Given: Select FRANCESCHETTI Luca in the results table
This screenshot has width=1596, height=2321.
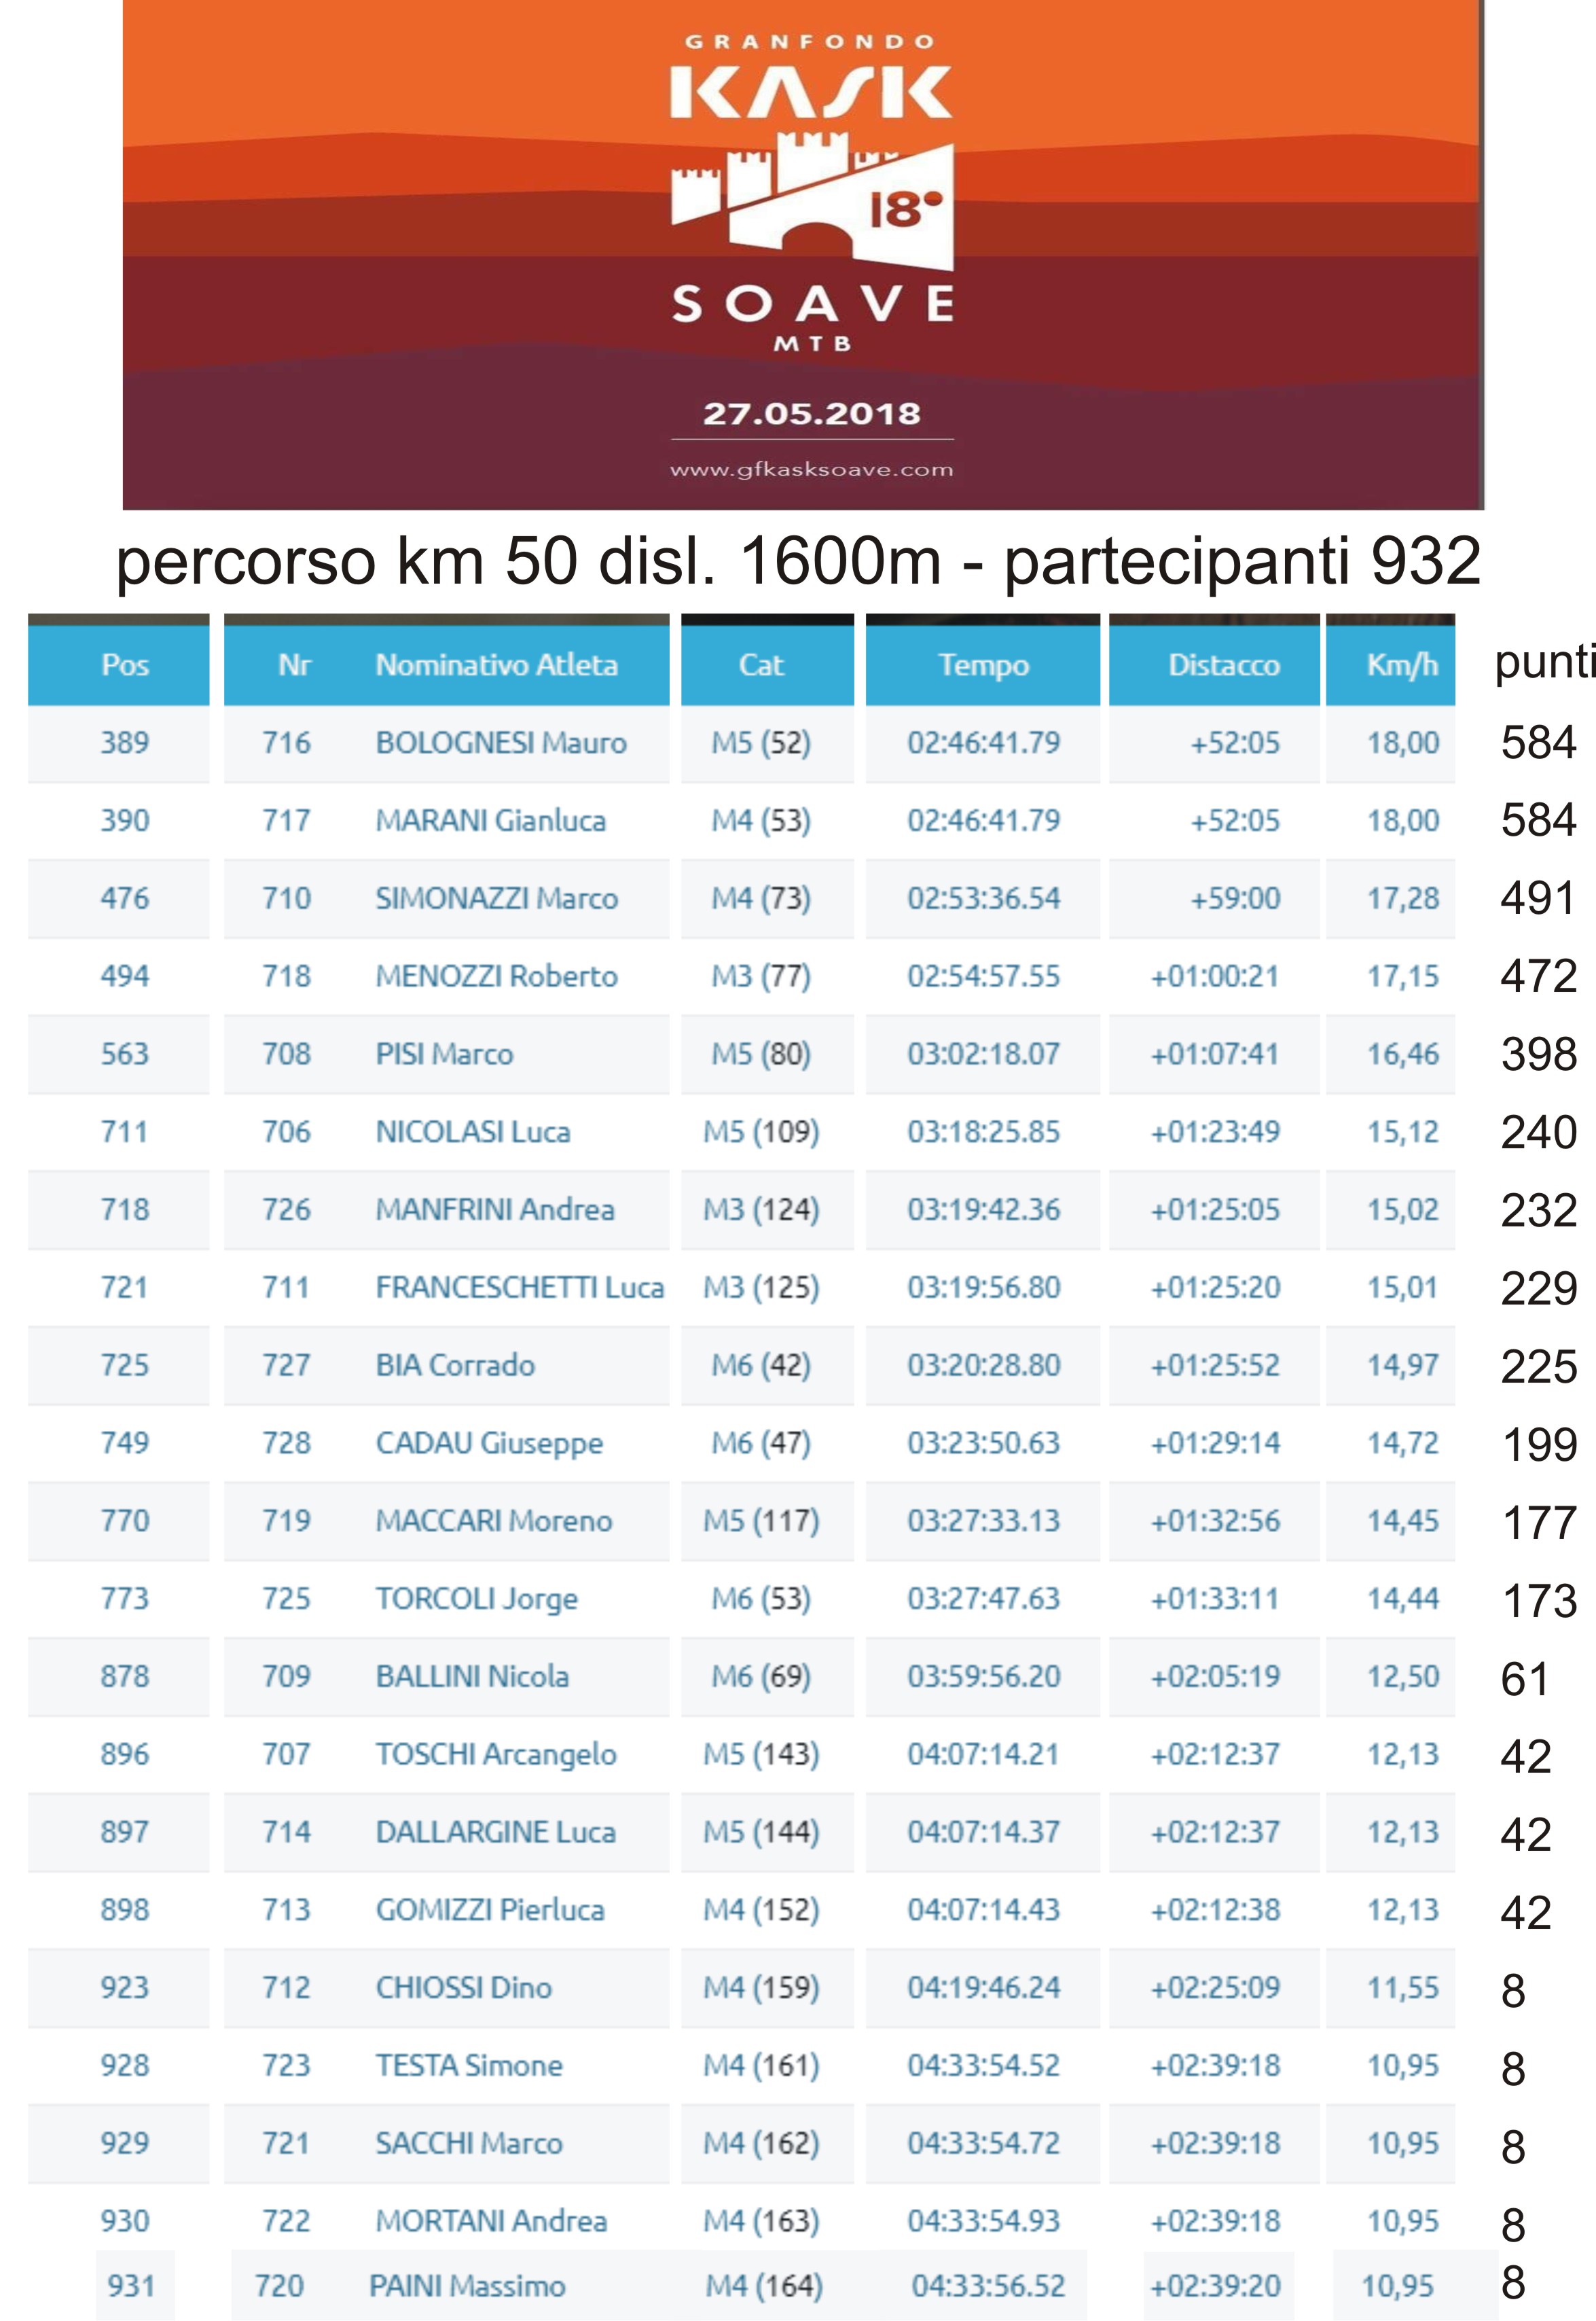Looking at the screenshot, I should pyautogui.click(x=520, y=1288).
